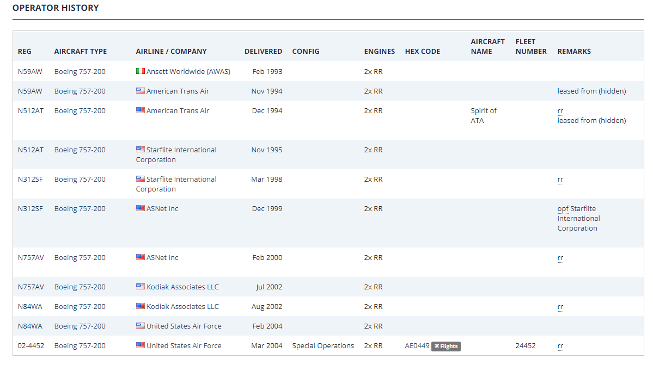653x365 pixels.
Task: Click the AIRCRAFT TYPE column header
Action: click(x=81, y=51)
